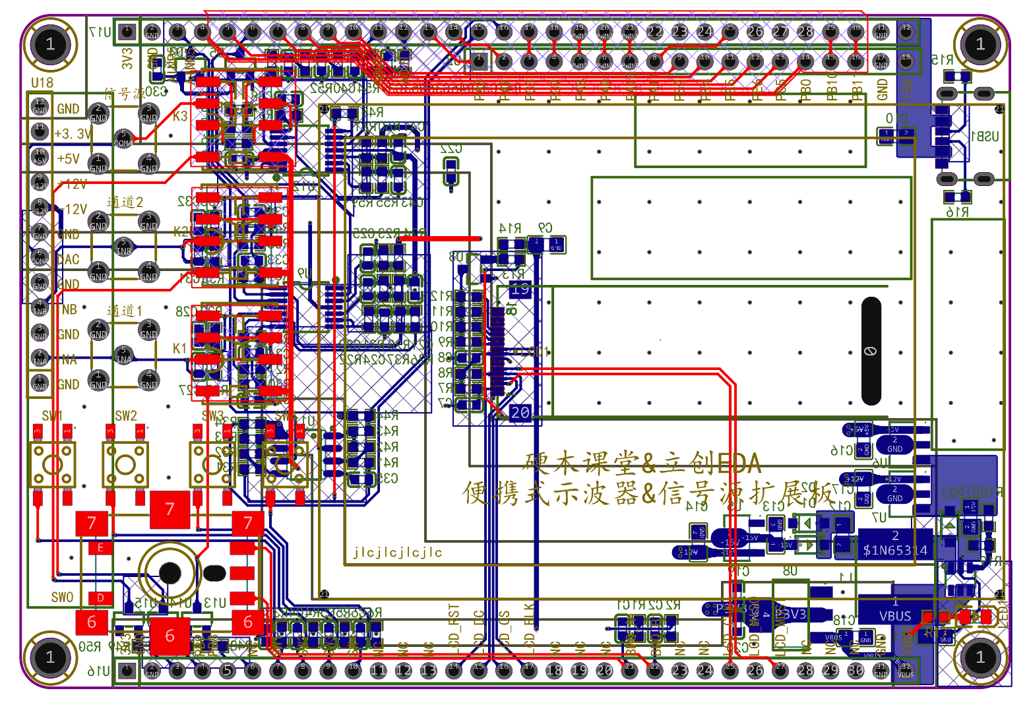Click the C18 capacitor label
The height and width of the screenshot is (703, 1027).
(x=844, y=619)
